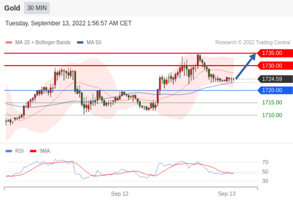Select the MA 50 legend swatch

(x=80, y=42)
